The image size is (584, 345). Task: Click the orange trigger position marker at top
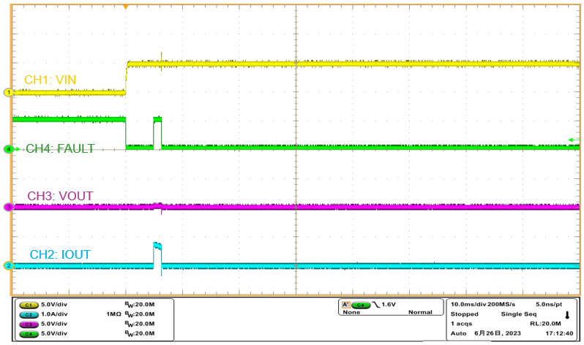(x=126, y=7)
